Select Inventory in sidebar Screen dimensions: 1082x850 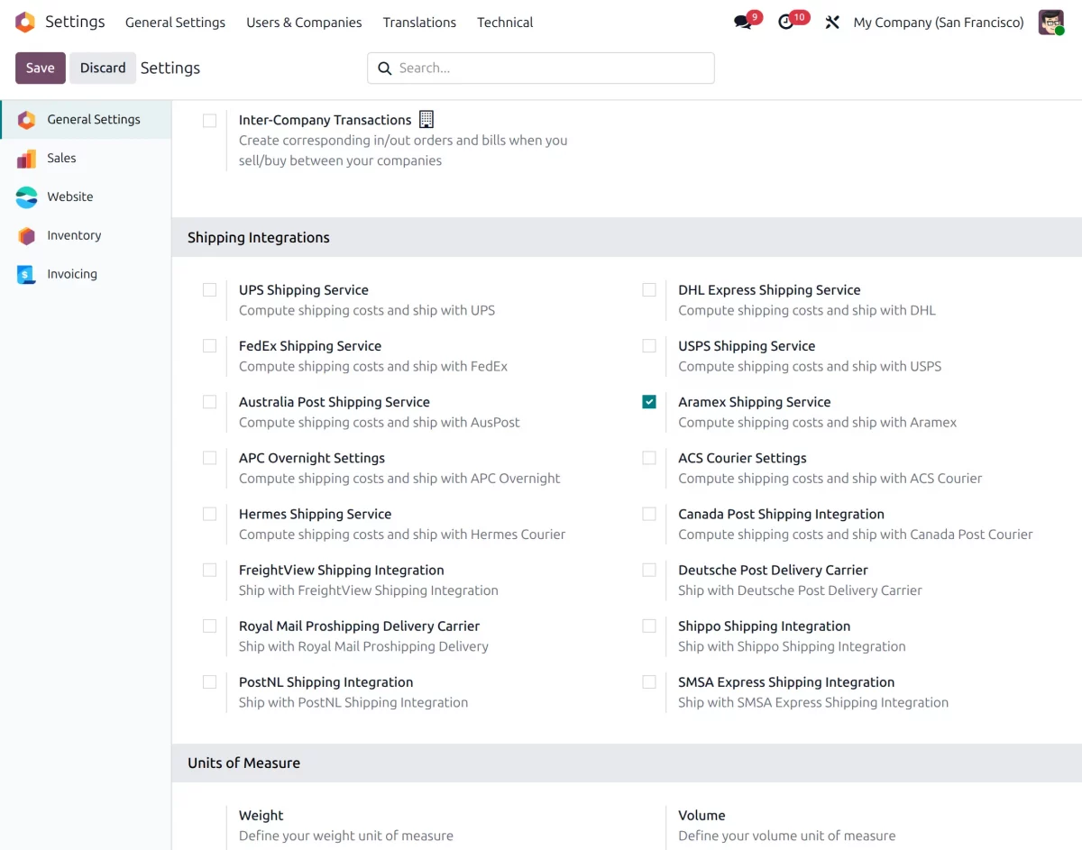[86, 236]
